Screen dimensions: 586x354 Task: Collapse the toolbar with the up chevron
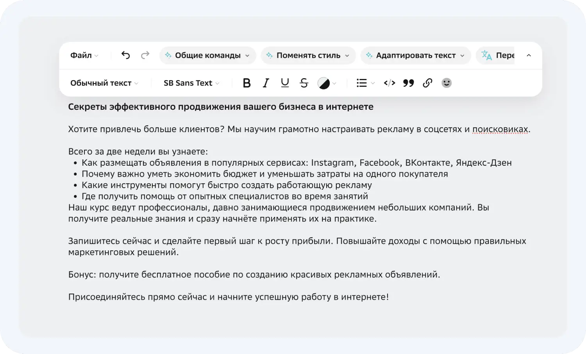[x=529, y=55]
